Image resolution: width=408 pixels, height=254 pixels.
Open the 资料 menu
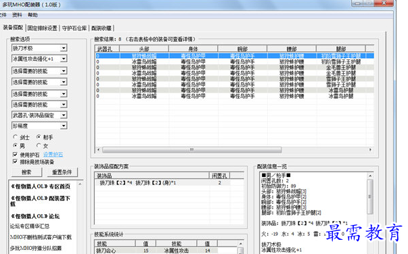tap(17, 15)
